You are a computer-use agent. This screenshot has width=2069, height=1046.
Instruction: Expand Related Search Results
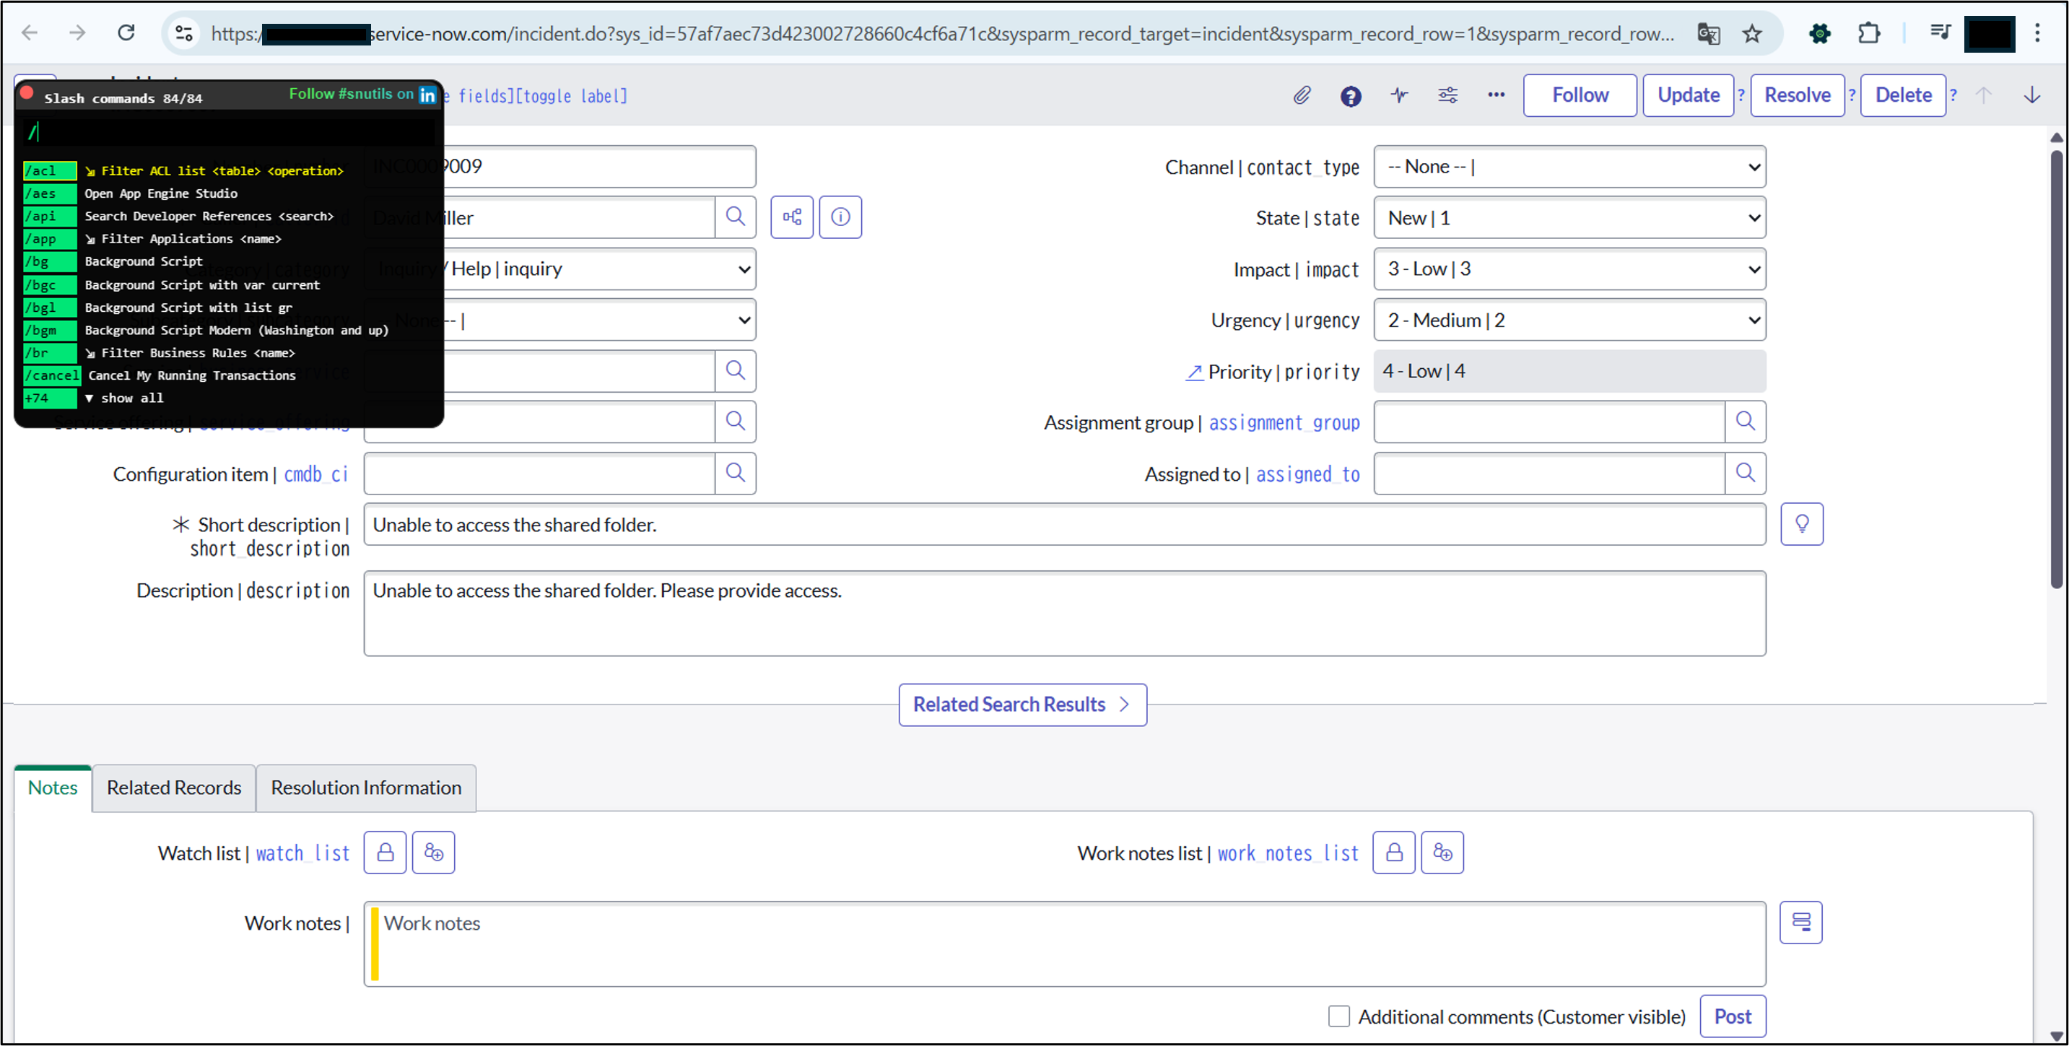point(1022,705)
